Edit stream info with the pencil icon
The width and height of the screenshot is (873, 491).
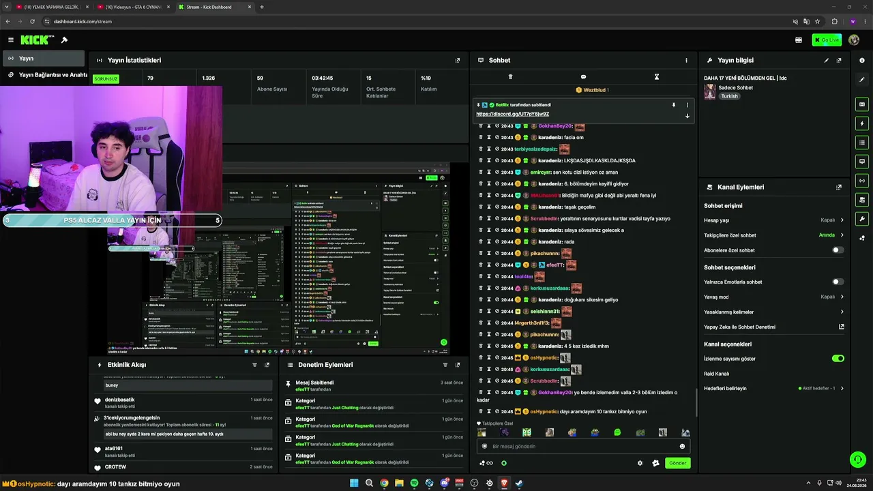pos(827,60)
